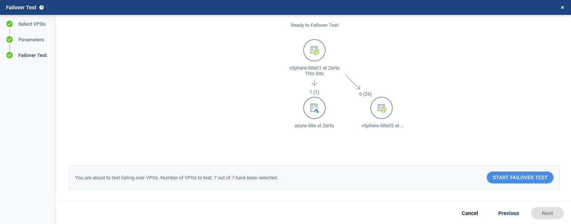Go to the Select VPGs step
The width and height of the screenshot is (571, 224).
(x=32, y=24)
